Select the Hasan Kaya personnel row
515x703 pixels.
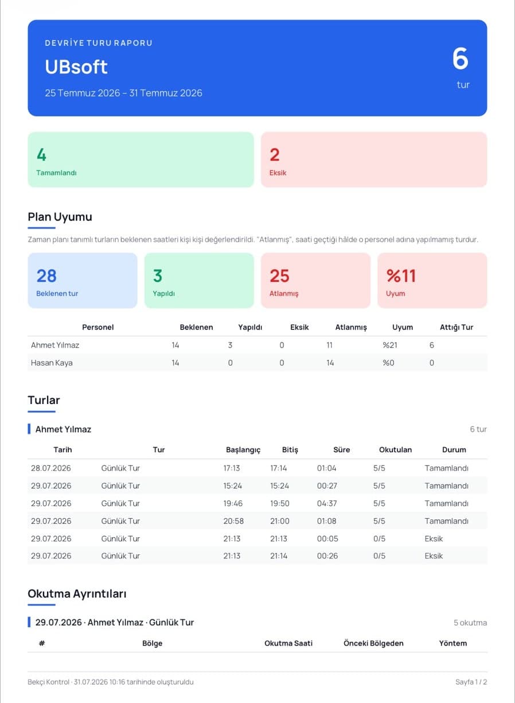click(257, 363)
